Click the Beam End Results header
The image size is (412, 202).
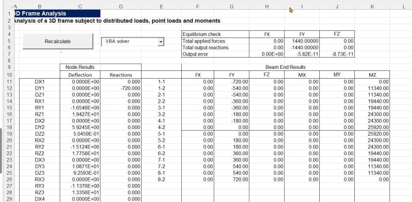286,67
